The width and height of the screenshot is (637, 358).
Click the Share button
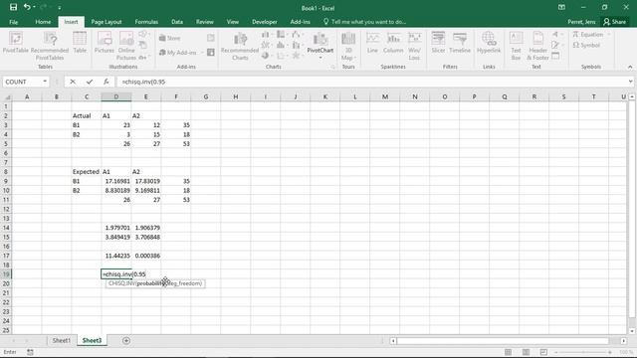[x=615, y=22]
